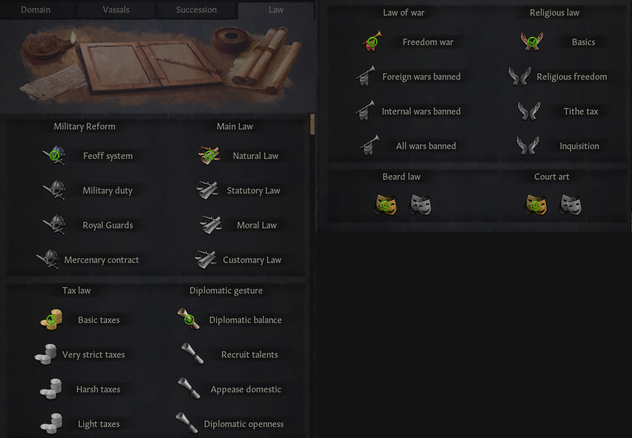
Task: Click the Recruit talents scroll icon
Action: click(192, 354)
